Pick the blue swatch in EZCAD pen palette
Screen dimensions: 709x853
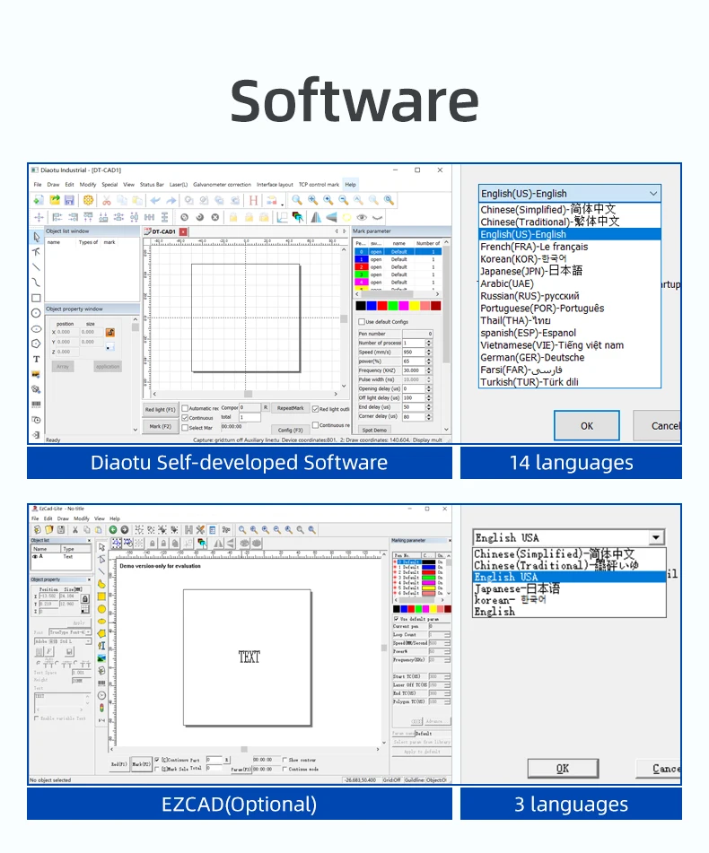click(x=404, y=609)
